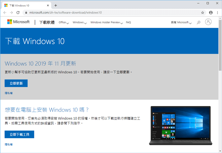Screen dimensions: 222x153
Task: Click the 立即更新 button
Action: pos(16,83)
